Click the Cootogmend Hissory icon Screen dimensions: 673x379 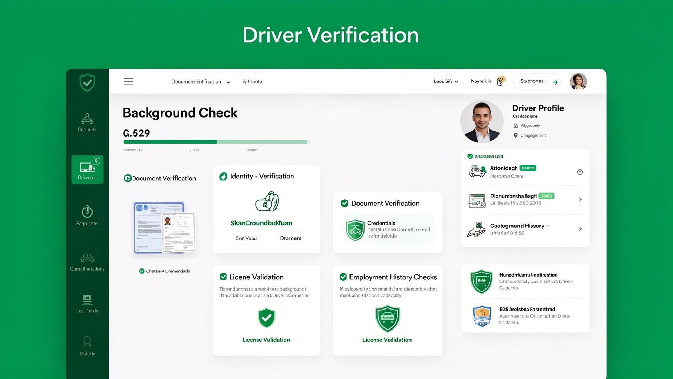[x=476, y=229]
